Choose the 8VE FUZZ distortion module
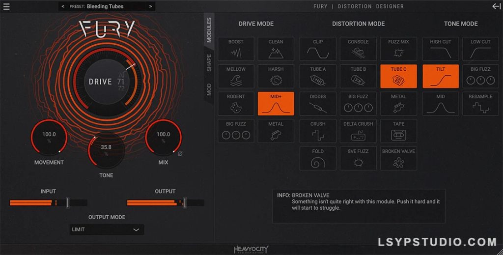The height and width of the screenshot is (255, 503). (x=358, y=158)
